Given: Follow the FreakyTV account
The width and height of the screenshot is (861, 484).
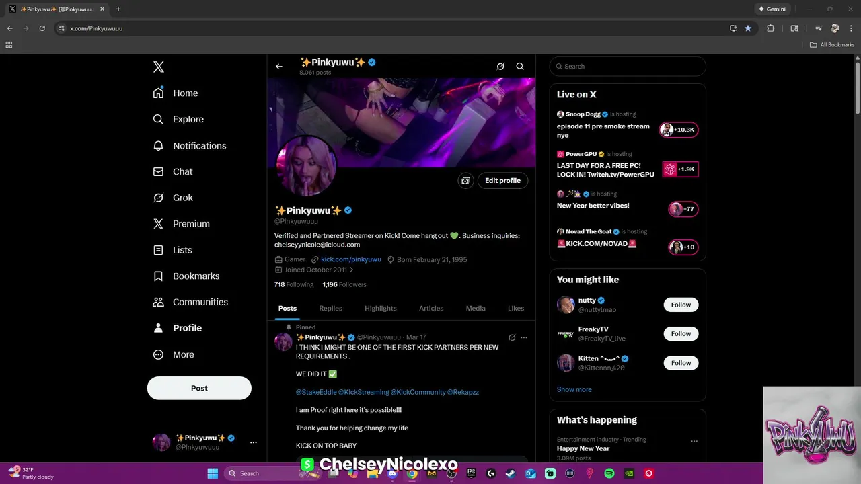Looking at the screenshot, I should coord(681,333).
